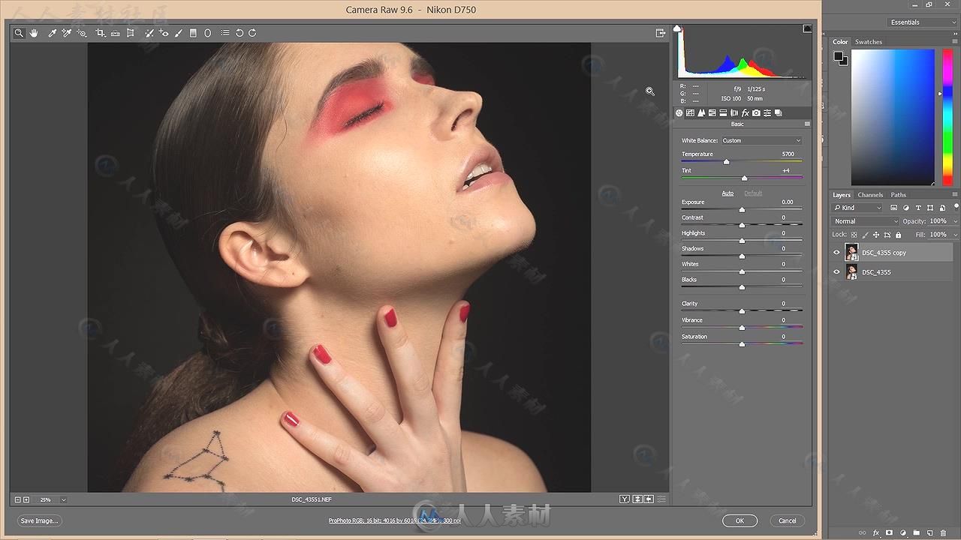Open the Detail panel tab

click(x=701, y=113)
